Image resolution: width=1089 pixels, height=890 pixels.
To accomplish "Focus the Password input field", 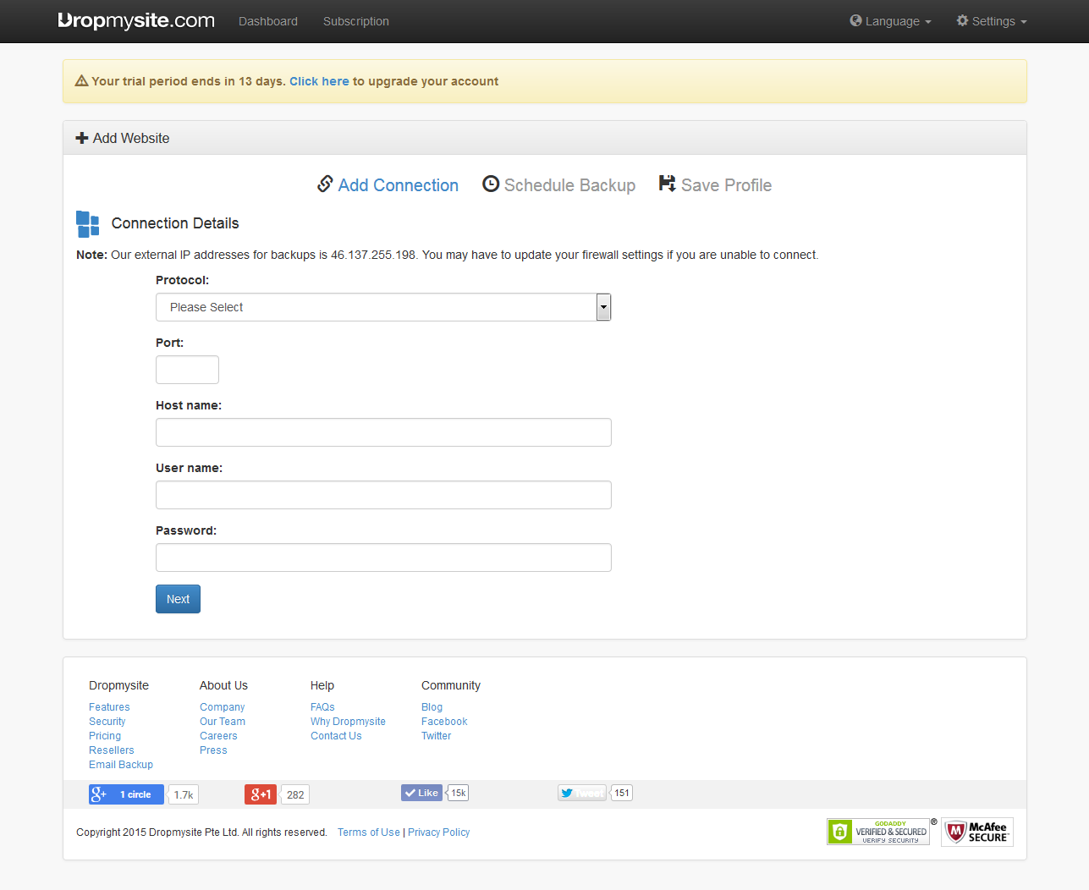I will [x=383, y=558].
